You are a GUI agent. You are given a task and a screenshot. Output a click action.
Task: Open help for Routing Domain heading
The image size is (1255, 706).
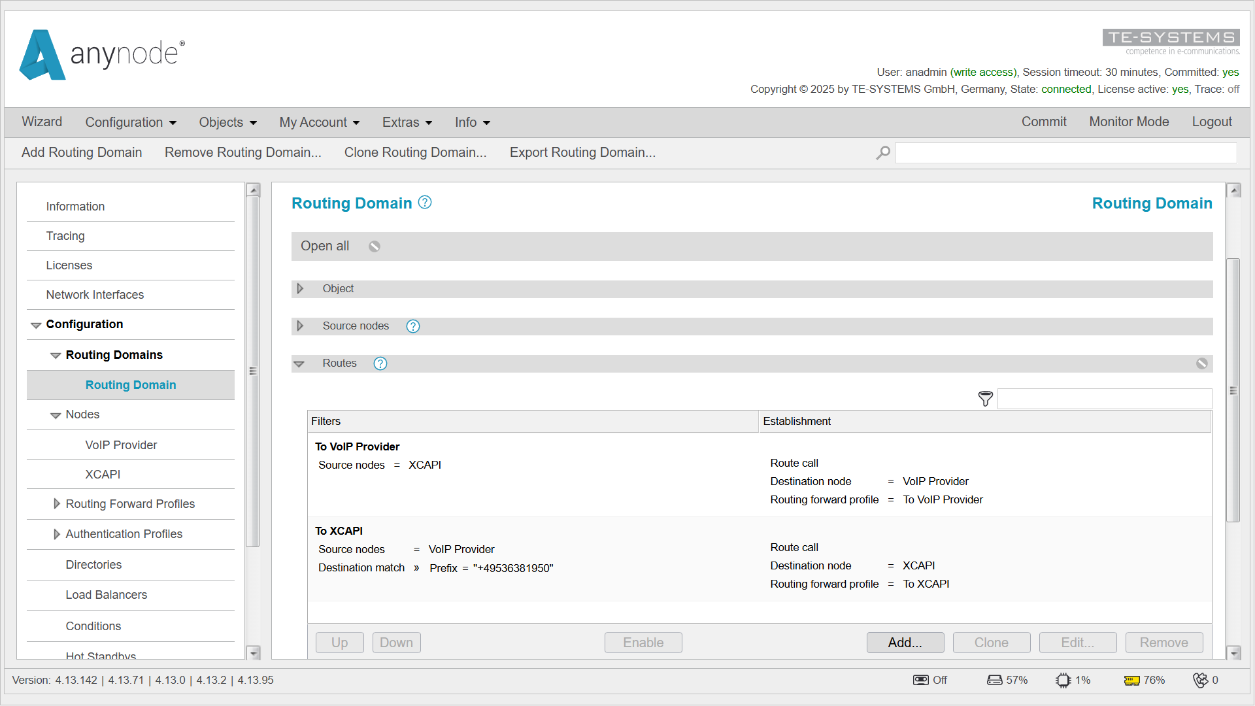coord(425,203)
